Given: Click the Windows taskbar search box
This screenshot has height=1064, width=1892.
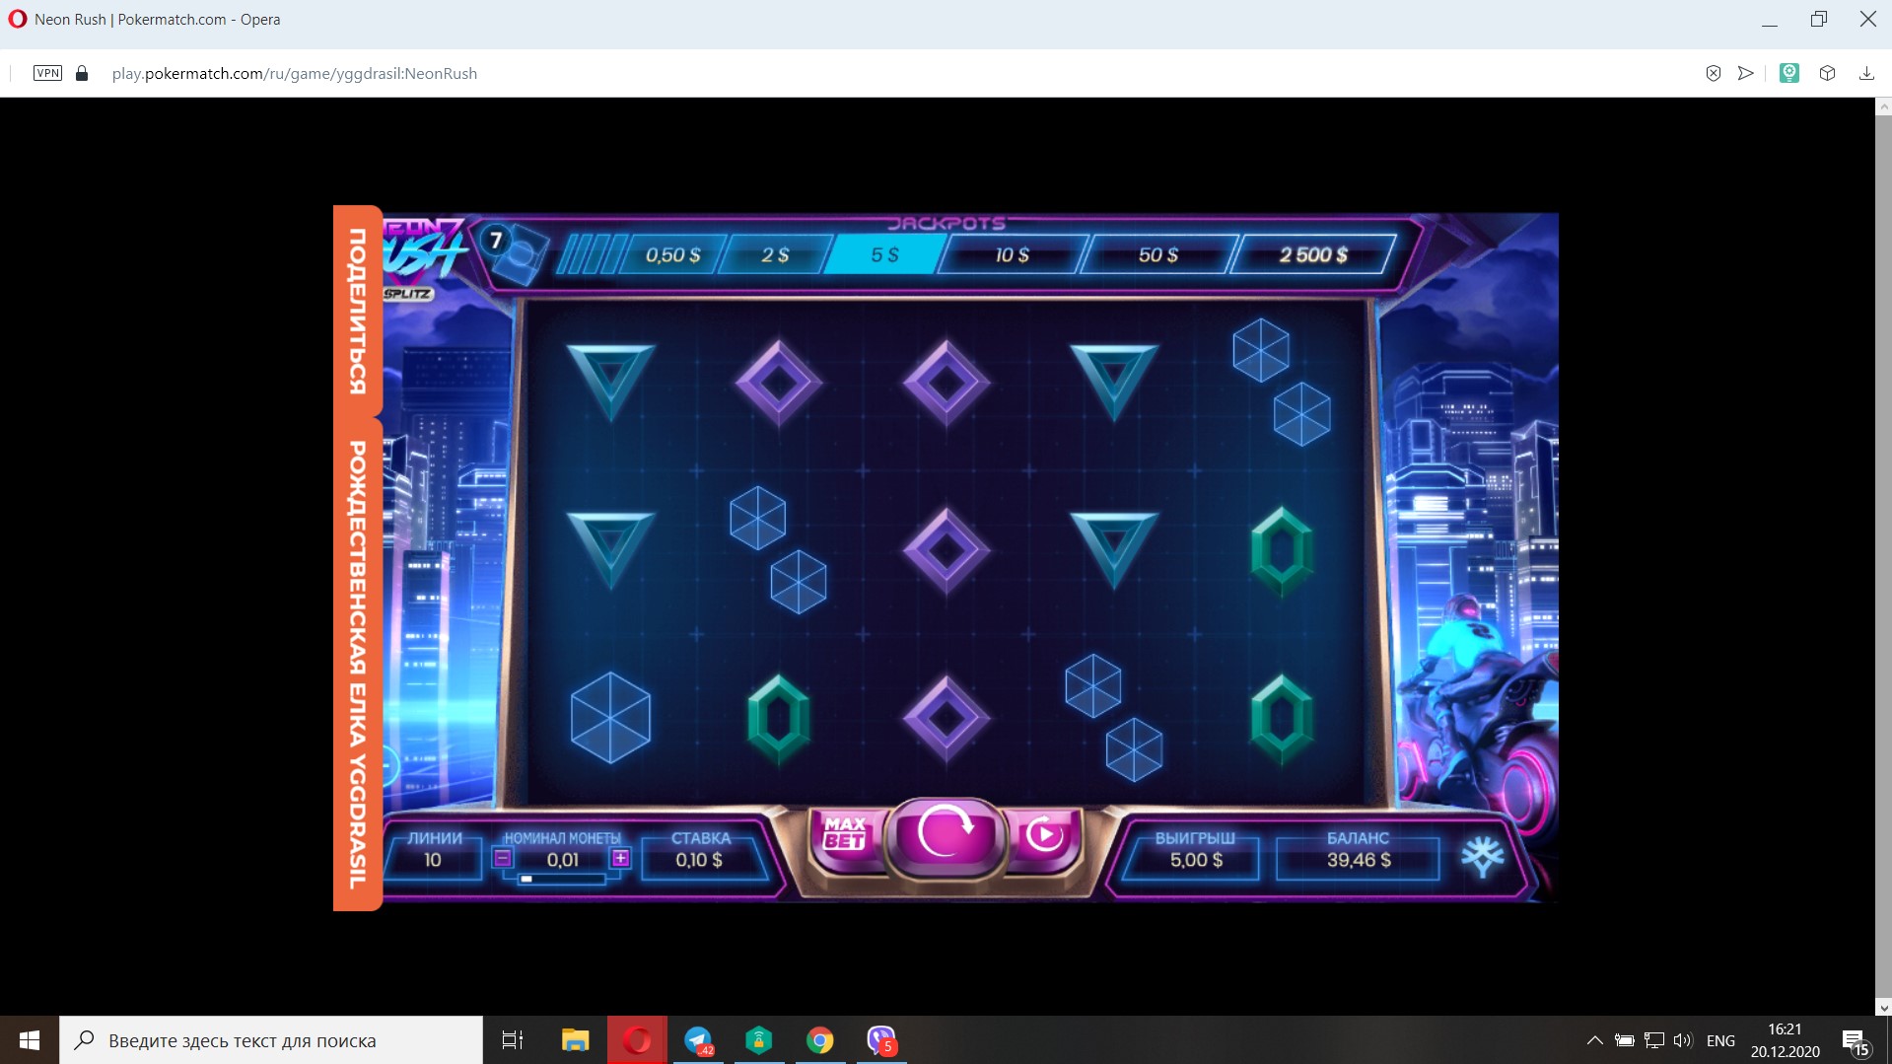Looking at the screenshot, I should tap(271, 1040).
